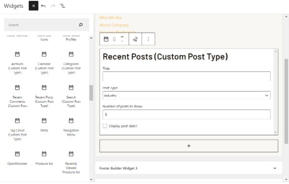Image resolution: width=289 pixels, height=184 pixels.
Task: Open block options three-dot menu
Action: (148, 39)
